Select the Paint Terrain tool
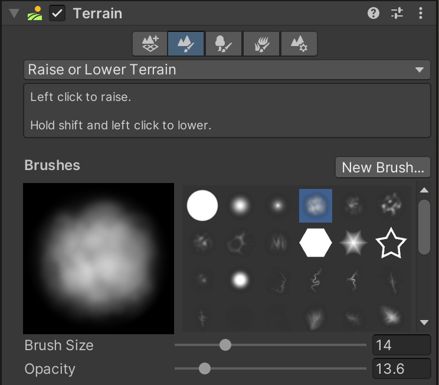 [186, 44]
